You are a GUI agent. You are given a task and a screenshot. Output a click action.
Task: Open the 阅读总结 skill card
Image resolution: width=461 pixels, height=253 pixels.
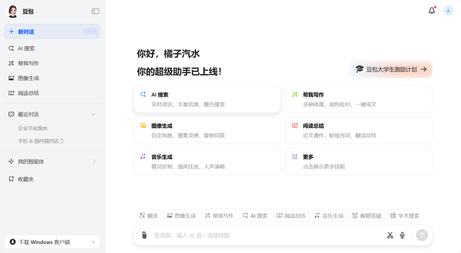point(359,130)
